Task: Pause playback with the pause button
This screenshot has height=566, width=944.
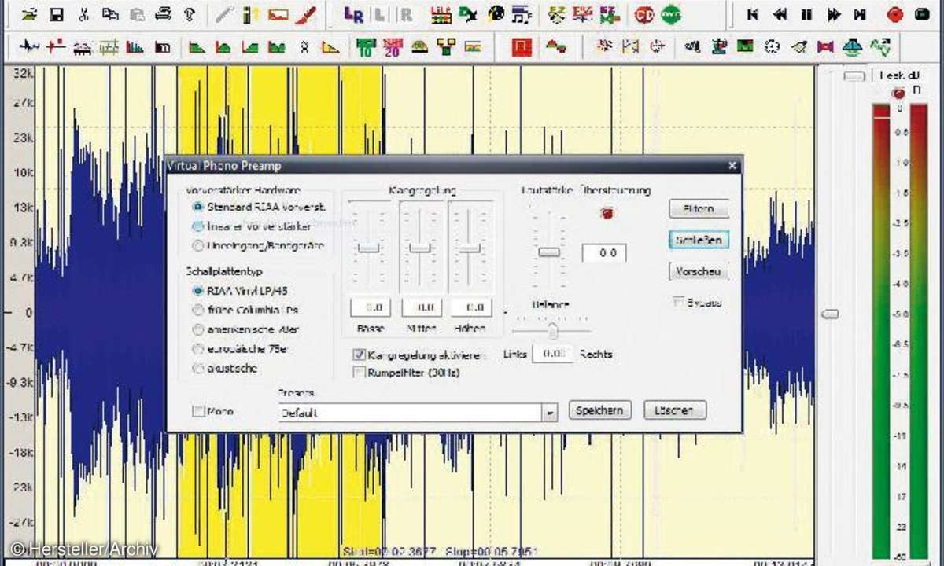Action: [x=806, y=14]
